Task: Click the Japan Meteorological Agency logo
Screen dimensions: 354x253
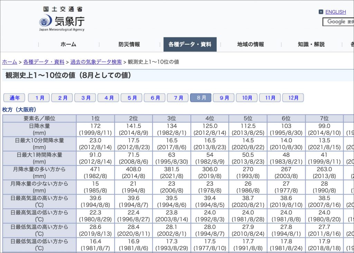Action: pyautogui.click(x=62, y=20)
